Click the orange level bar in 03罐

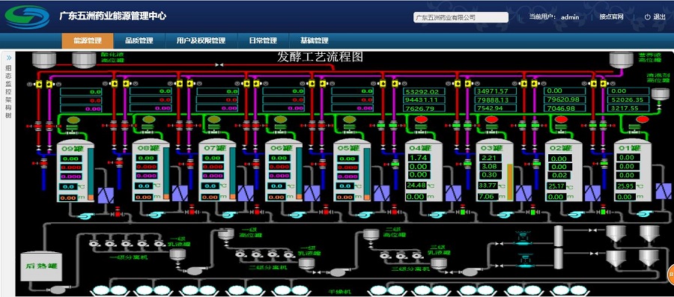(x=510, y=182)
